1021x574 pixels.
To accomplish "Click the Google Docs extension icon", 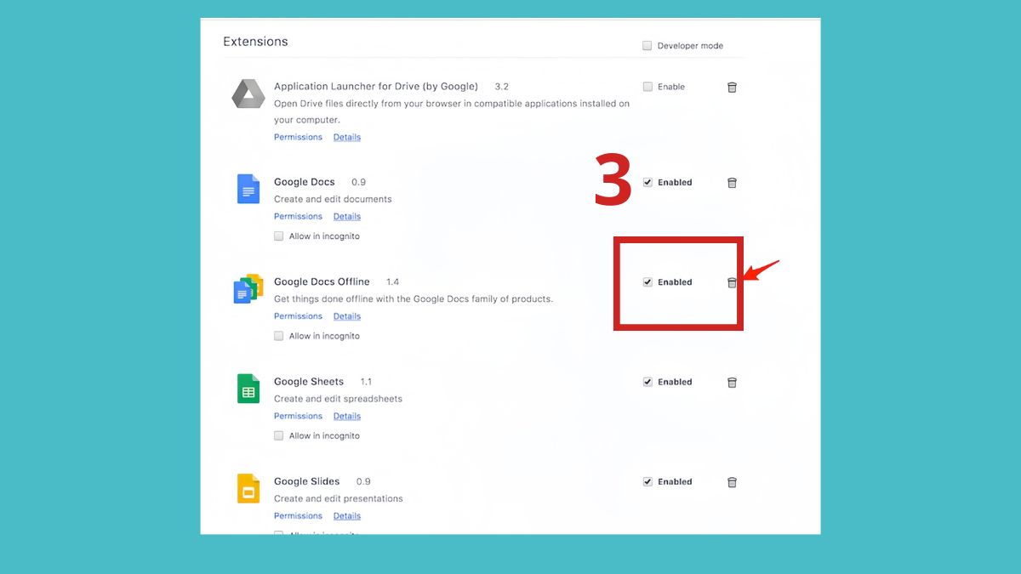I will tap(248, 189).
